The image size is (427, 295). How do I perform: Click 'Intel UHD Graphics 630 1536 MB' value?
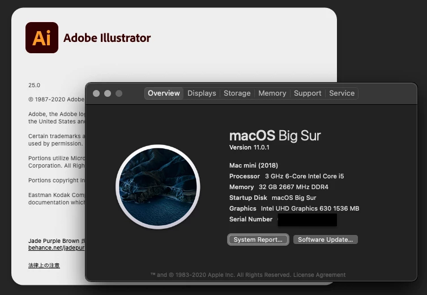click(x=310, y=208)
